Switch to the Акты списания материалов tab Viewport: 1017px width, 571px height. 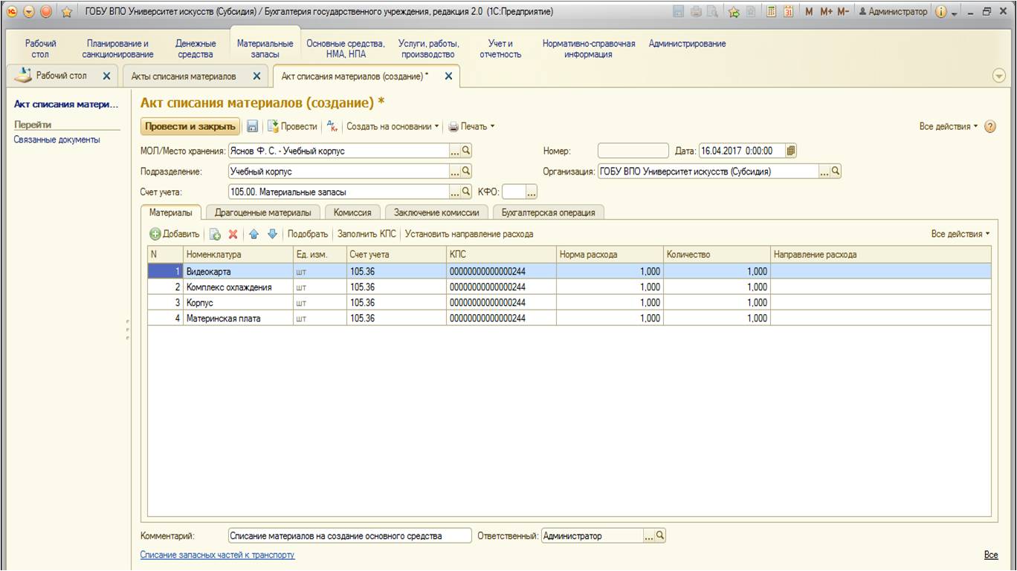pos(184,76)
